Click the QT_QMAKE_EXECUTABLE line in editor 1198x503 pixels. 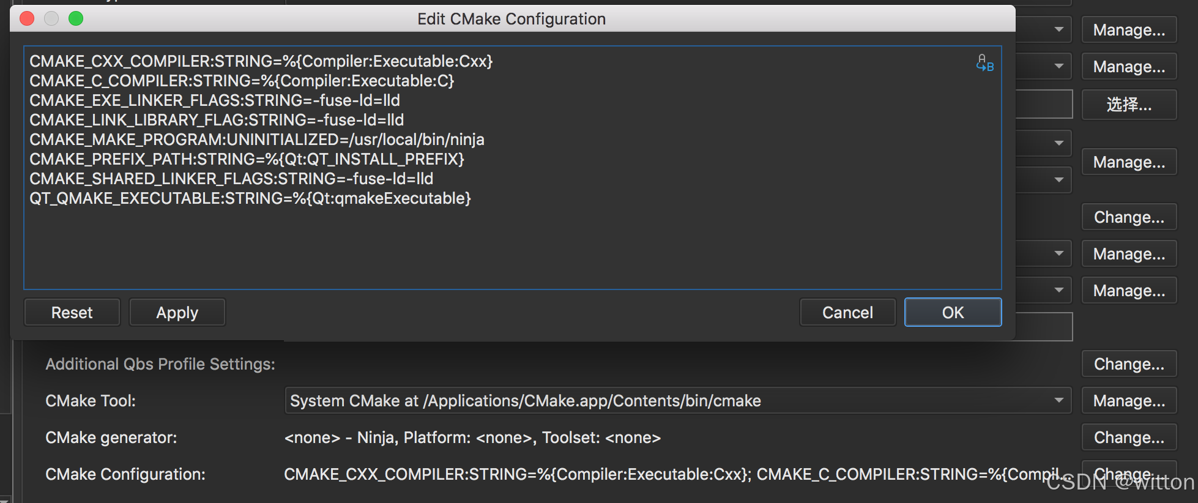click(250, 198)
